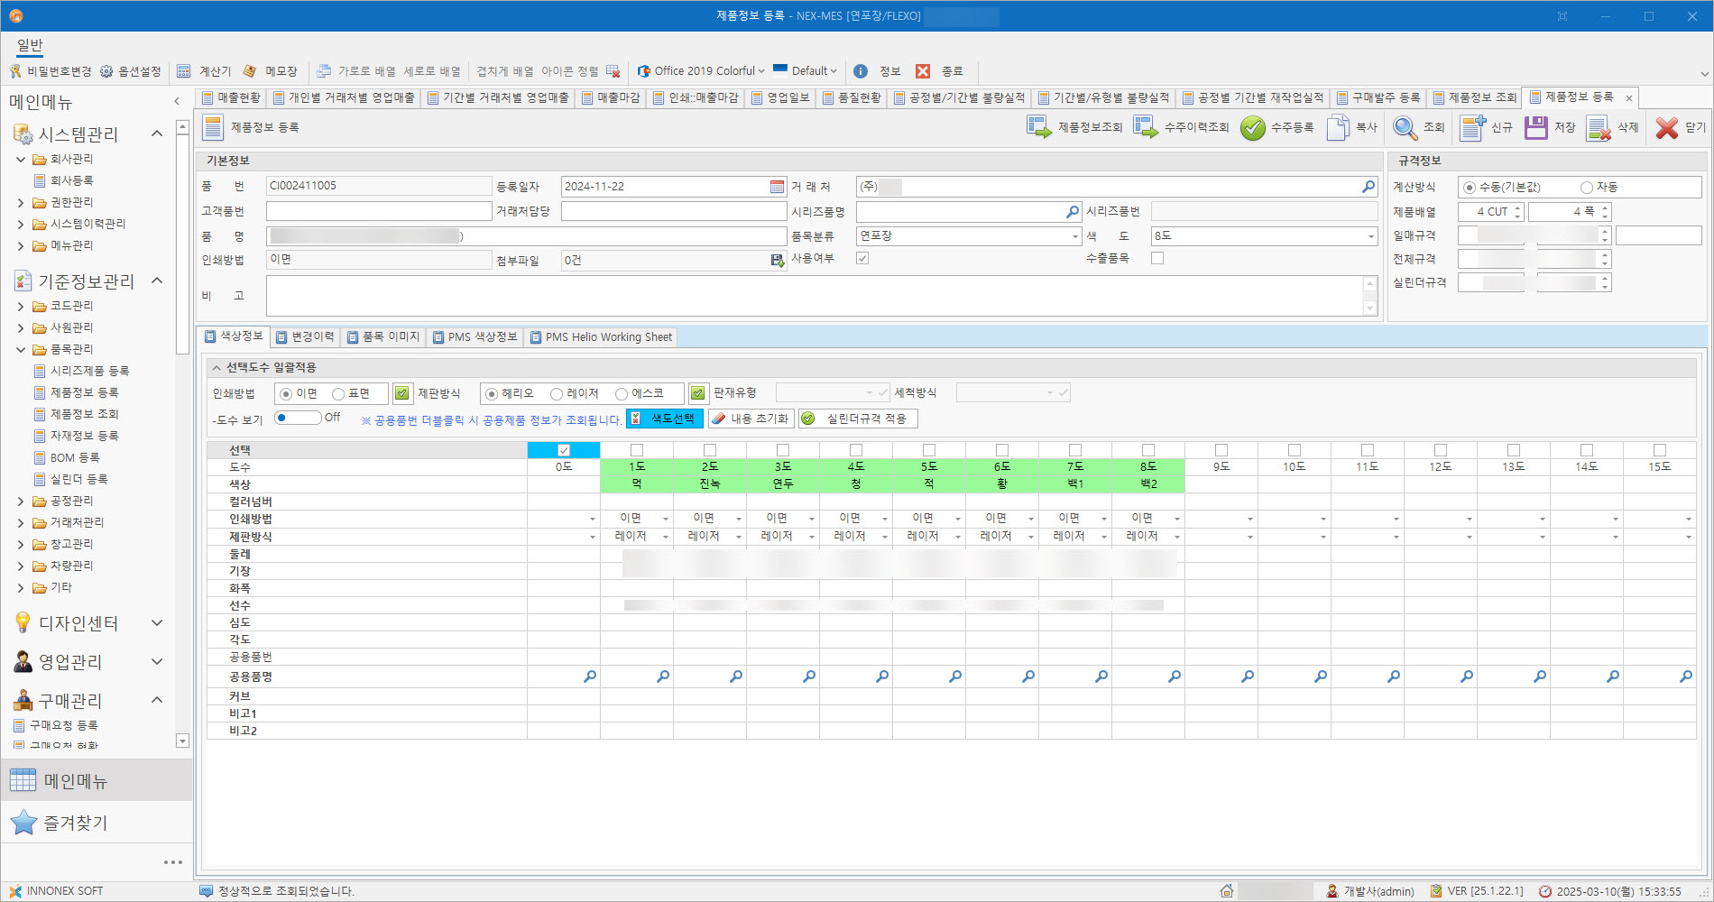Collapse the 시스템관리 menu section

pyautogui.click(x=157, y=134)
